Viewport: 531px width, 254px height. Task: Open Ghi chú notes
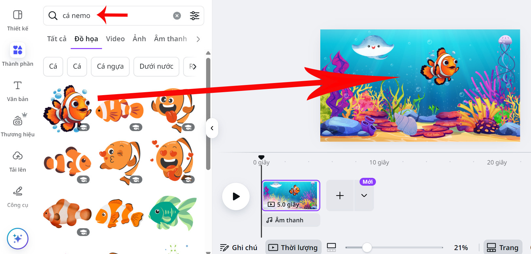pyautogui.click(x=239, y=247)
